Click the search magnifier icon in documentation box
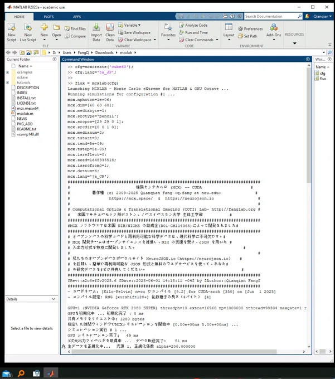335x379 pixels. (300, 16)
